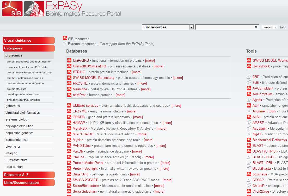Image resolution: width=288 pixels, height=196 pixels.
Task: Click the external link icon beside 3of5
Action: [249, 83]
